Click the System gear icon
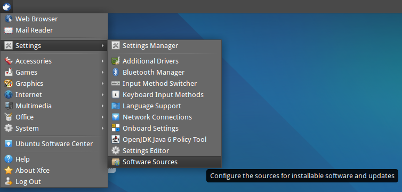Screen dimensions: 402x192 [9, 128]
